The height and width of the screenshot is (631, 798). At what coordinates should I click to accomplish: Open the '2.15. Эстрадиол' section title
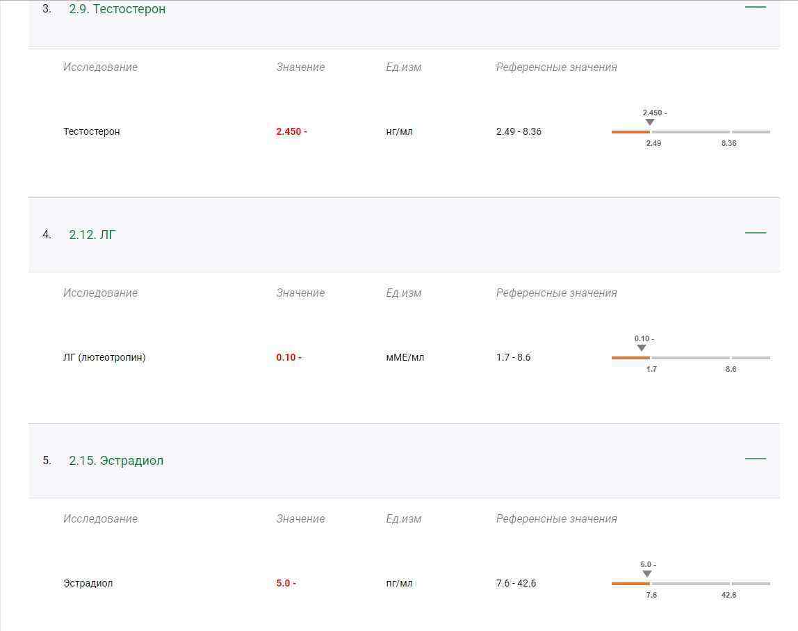click(115, 461)
